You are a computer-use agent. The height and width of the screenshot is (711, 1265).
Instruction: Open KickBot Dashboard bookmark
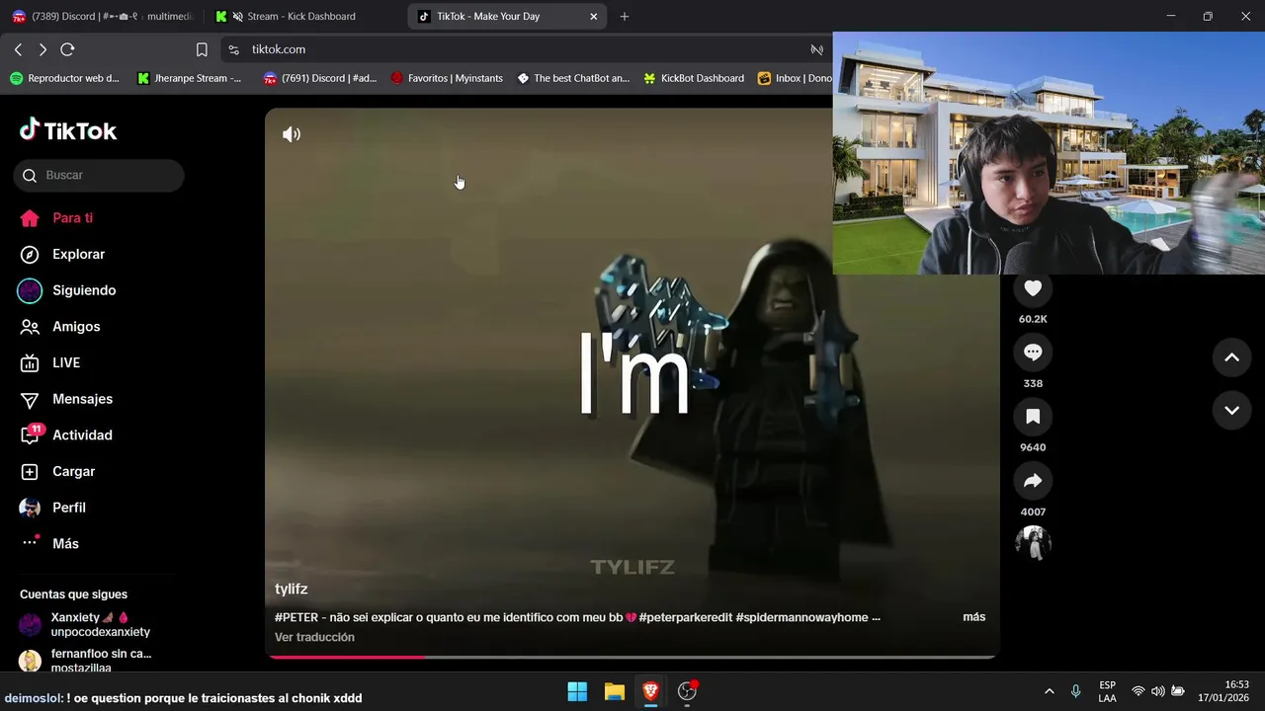pos(694,78)
